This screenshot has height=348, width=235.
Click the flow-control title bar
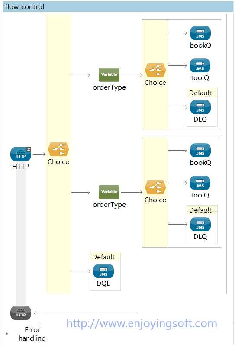[118, 6]
